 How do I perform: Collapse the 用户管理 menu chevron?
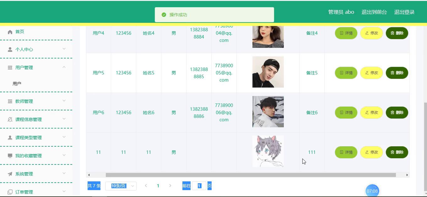[64, 67]
